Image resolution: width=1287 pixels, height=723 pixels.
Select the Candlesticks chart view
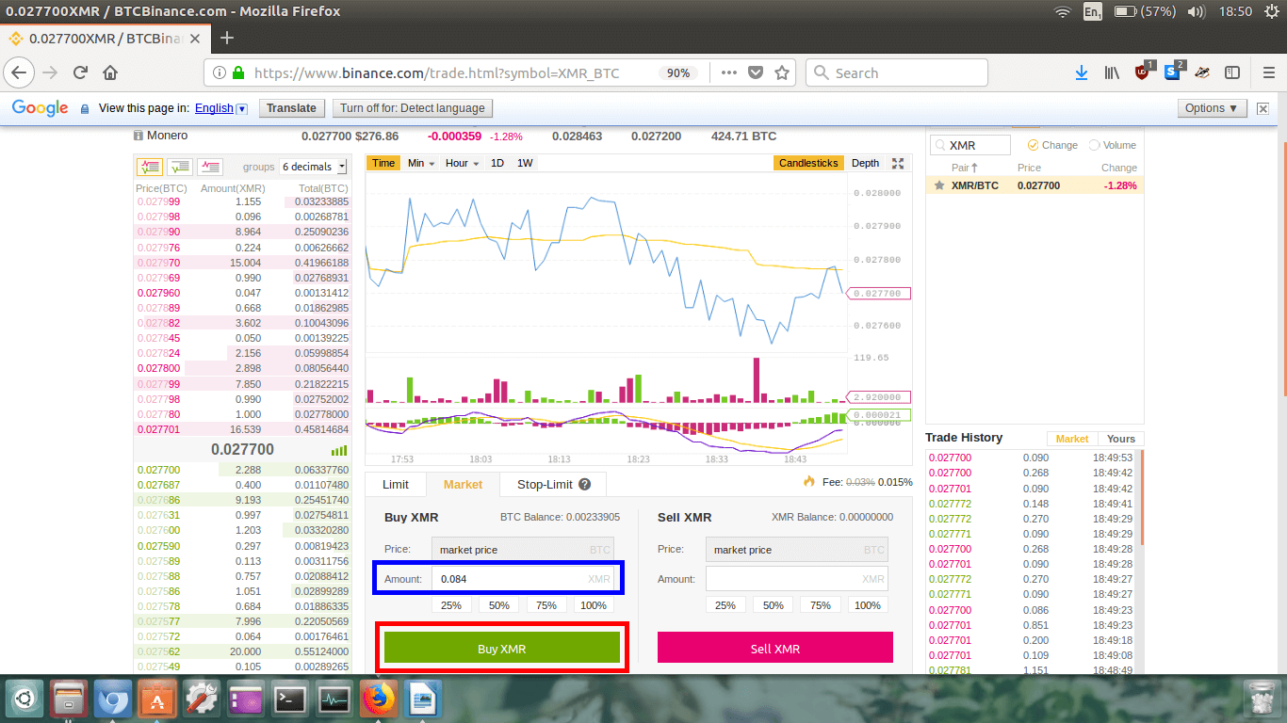tap(808, 163)
